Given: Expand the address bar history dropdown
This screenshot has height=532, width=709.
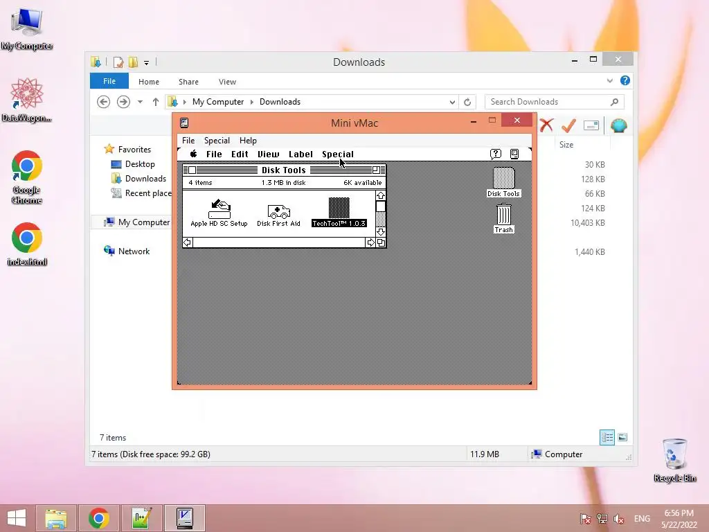Looking at the screenshot, I should [x=452, y=103].
